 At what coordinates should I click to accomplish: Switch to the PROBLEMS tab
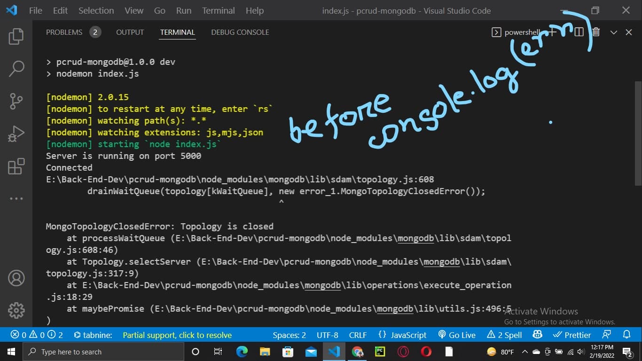point(64,32)
